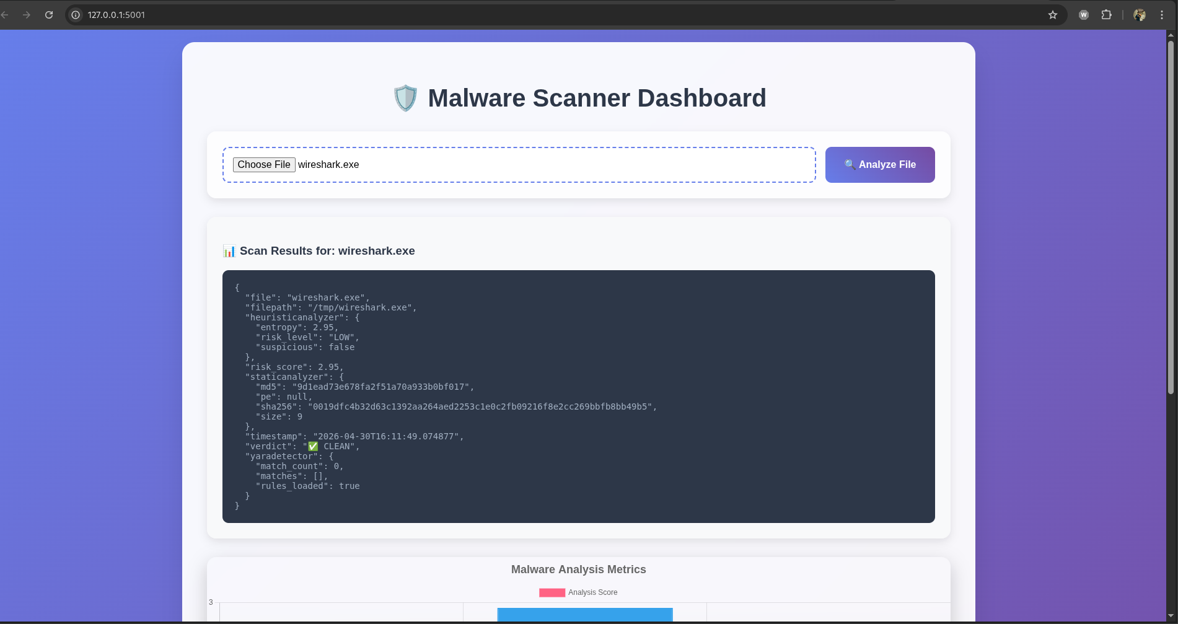This screenshot has height=624, width=1178.
Task: Click the Scan Results for: wireshark.exe heading
Action: click(327, 251)
